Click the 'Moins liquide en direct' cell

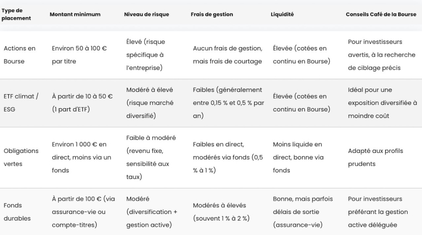pyautogui.click(x=298, y=157)
